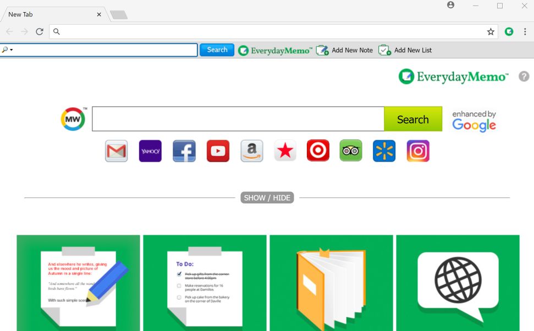Image resolution: width=534 pixels, height=331 pixels.
Task: Open the browser three-dot menu
Action: pyautogui.click(x=526, y=31)
